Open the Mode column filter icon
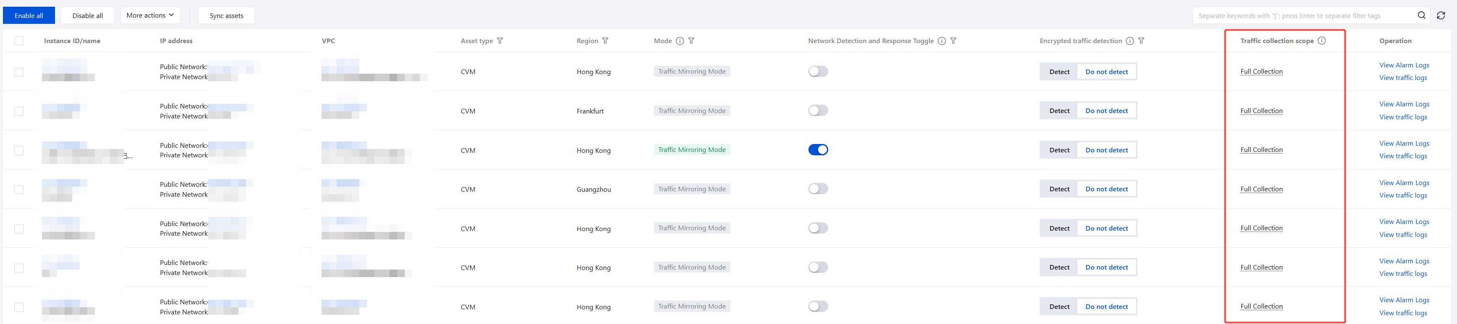Screen dimensions: 1457x324 [691, 41]
